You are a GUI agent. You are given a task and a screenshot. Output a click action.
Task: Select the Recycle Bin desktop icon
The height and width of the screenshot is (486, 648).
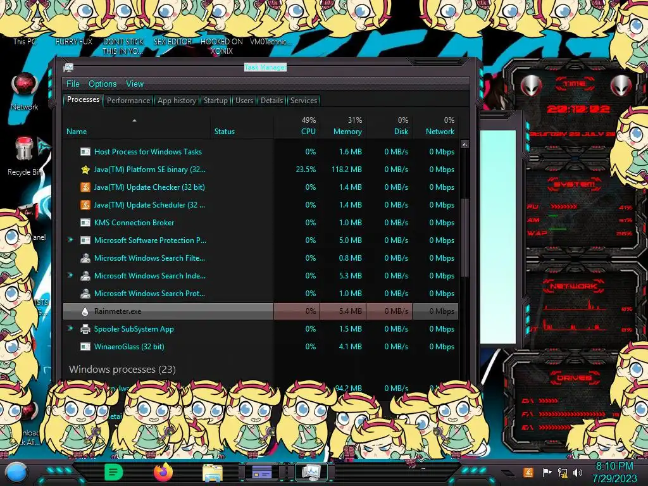(25, 149)
